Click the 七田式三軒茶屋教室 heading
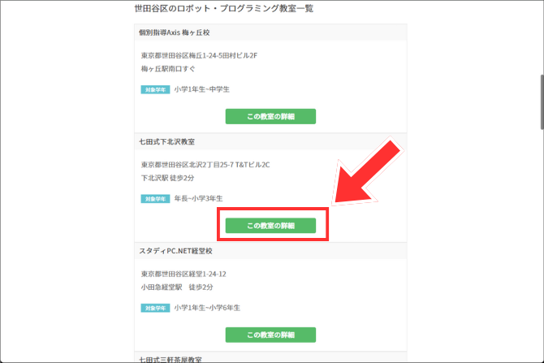The image size is (544, 363). 171,360
